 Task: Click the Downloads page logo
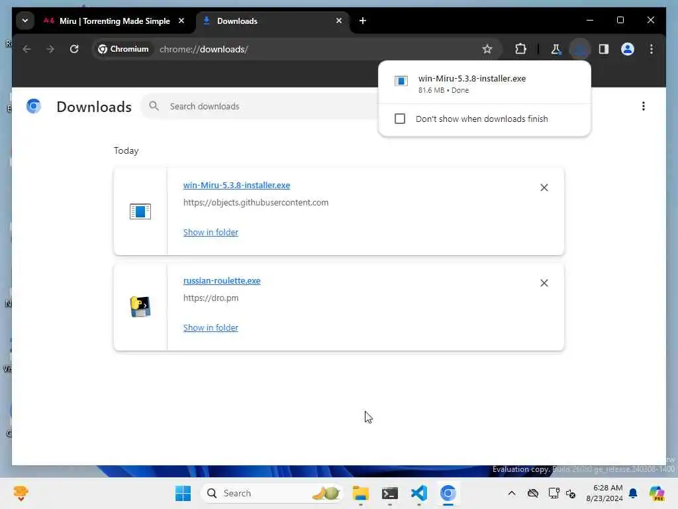(34, 106)
